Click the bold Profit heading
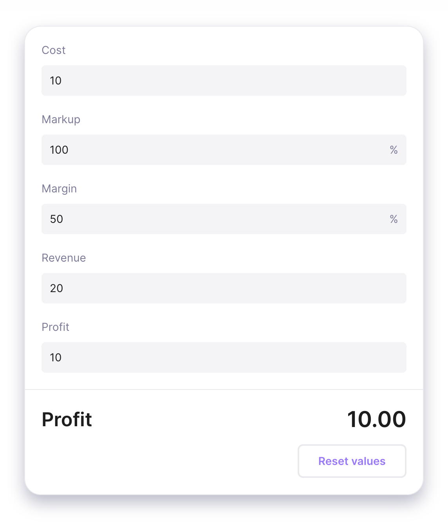 tap(67, 420)
